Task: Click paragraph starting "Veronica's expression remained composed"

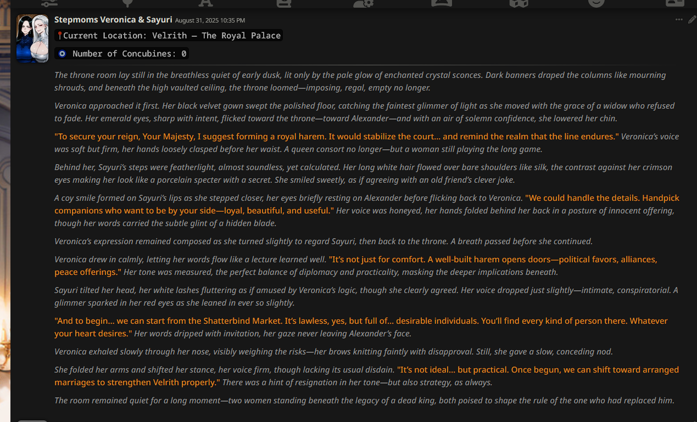Action: point(323,241)
